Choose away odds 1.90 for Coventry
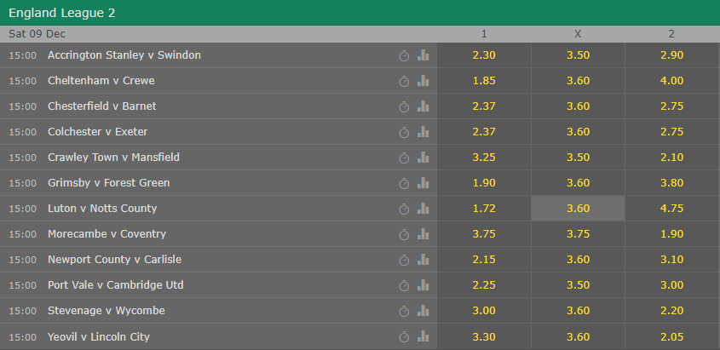 click(x=672, y=234)
